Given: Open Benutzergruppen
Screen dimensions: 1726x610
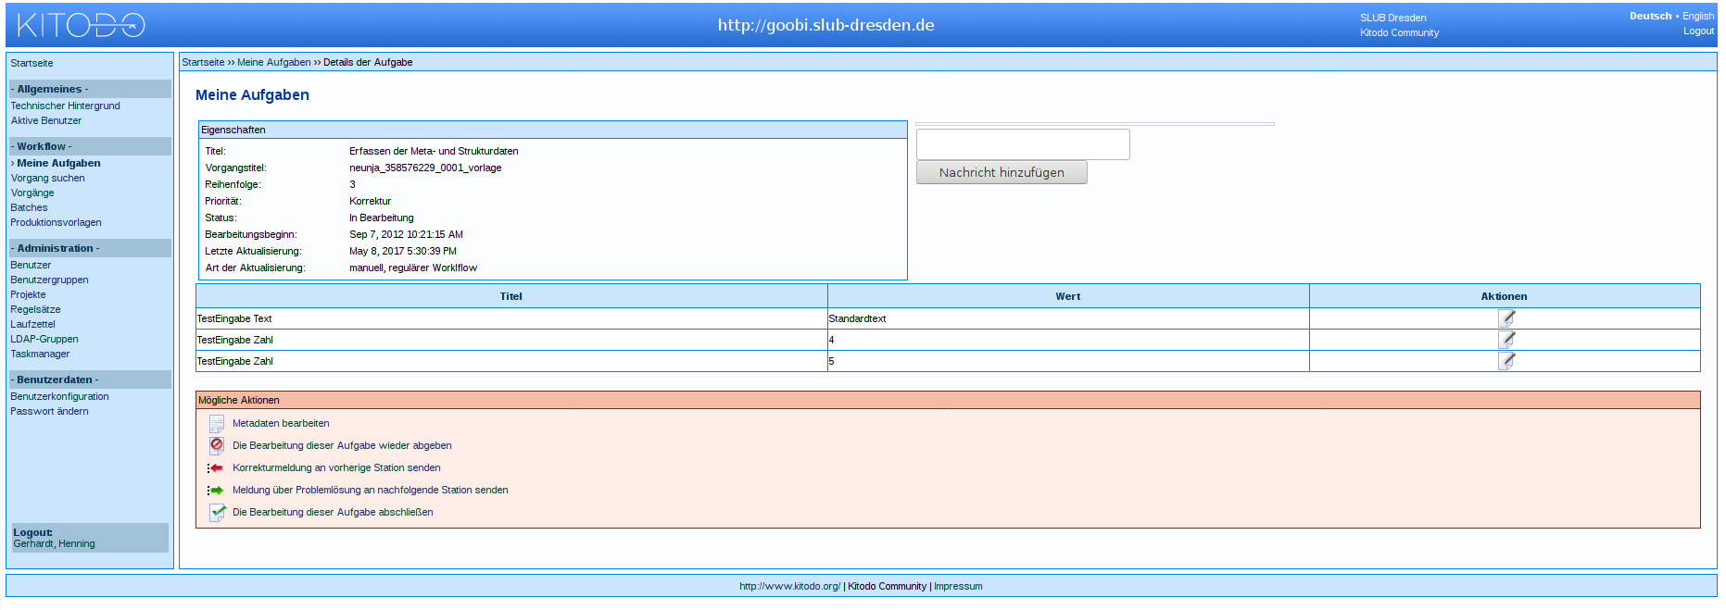Looking at the screenshot, I should coord(49,280).
